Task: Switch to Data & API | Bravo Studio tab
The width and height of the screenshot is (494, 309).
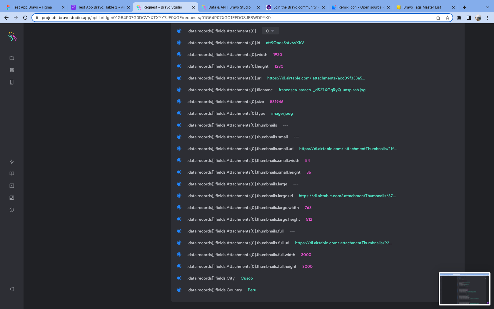Action: [231, 7]
